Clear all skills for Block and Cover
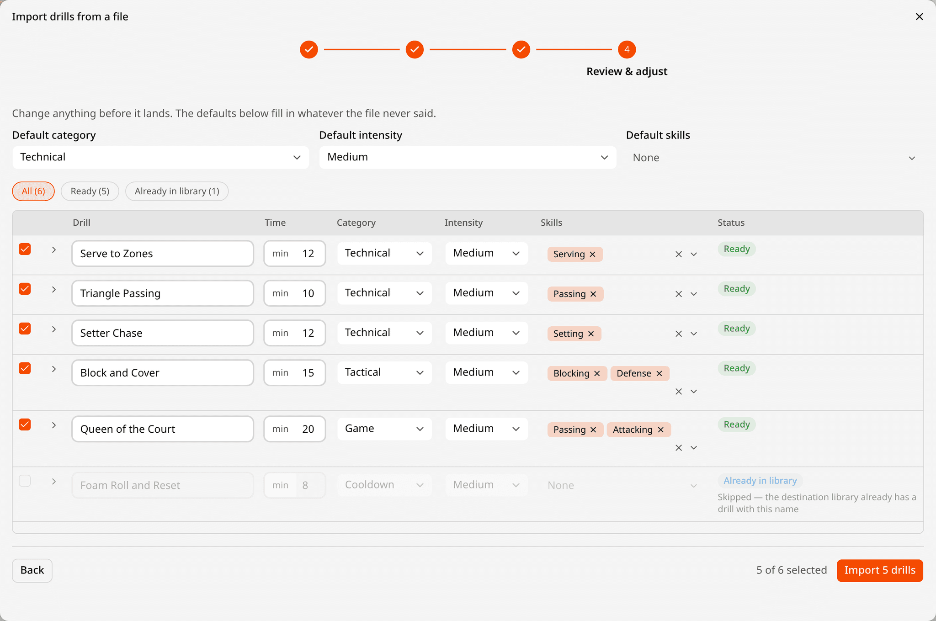 [x=679, y=391]
